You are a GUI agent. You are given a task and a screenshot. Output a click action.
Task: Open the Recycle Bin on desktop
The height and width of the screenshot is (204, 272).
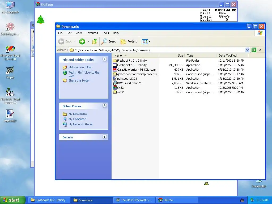(x=259, y=184)
